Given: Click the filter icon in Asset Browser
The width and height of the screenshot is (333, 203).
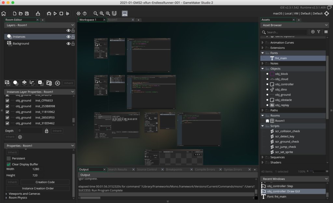Looking at the screenshot, I should pyautogui.click(x=319, y=32).
